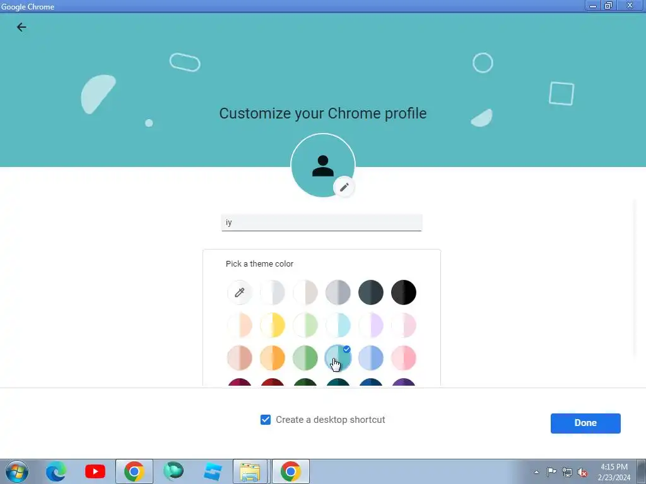Uncheck Create a desktop shortcut
The image size is (646, 484).
point(266,420)
